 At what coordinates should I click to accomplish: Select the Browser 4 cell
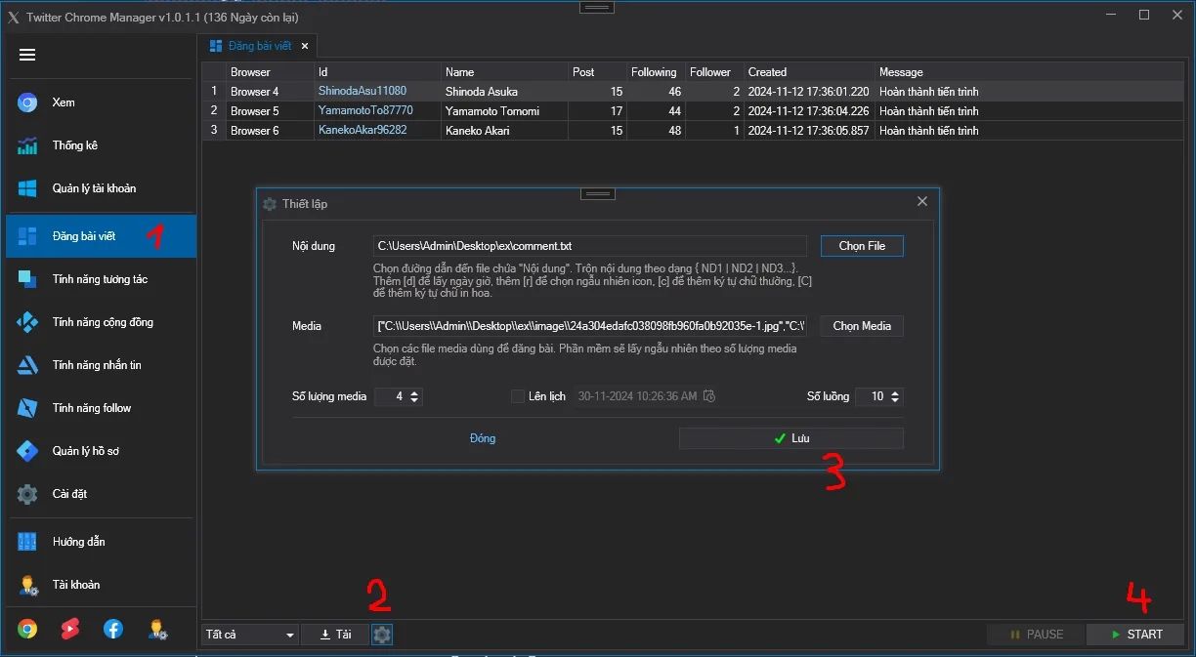[270, 92]
